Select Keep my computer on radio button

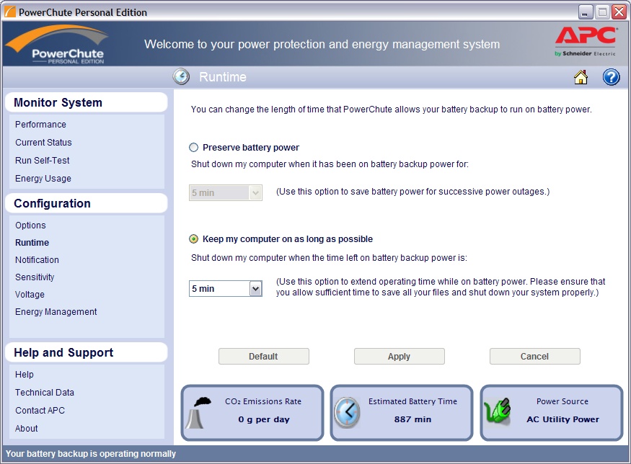click(193, 238)
